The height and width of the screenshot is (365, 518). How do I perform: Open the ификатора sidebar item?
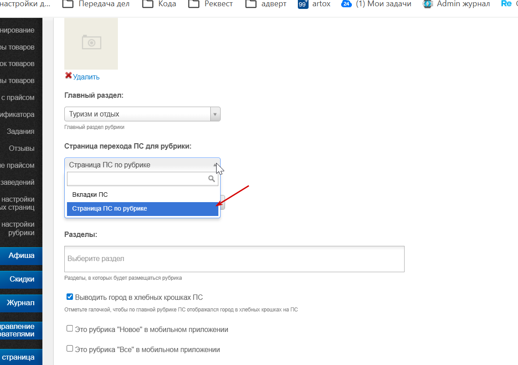(17, 115)
